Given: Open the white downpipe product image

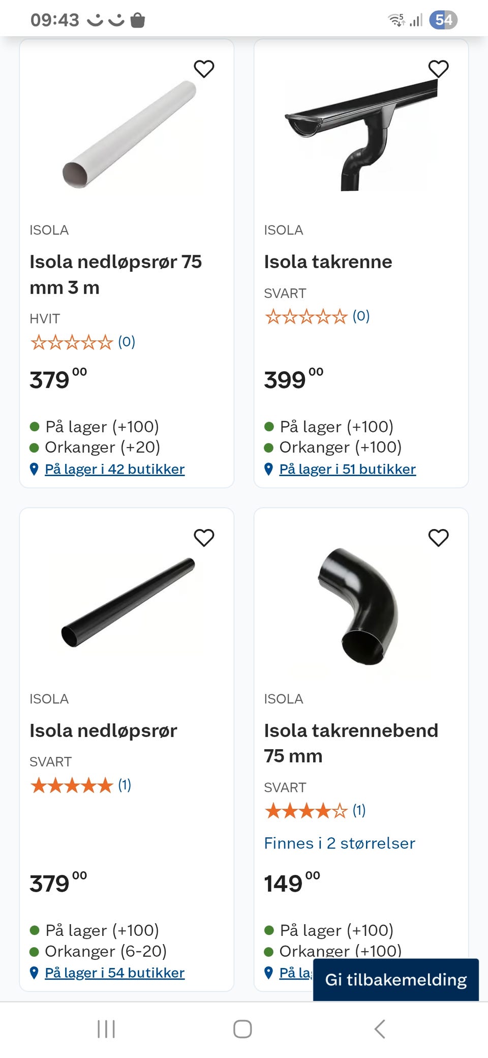Looking at the screenshot, I should pyautogui.click(x=130, y=135).
